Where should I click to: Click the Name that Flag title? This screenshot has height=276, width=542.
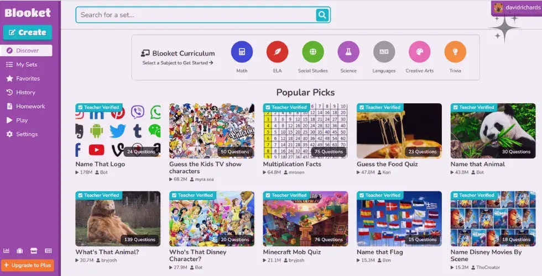[380, 252]
